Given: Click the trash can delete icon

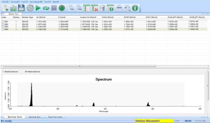Looking at the screenshot, I should (x=102, y=8).
